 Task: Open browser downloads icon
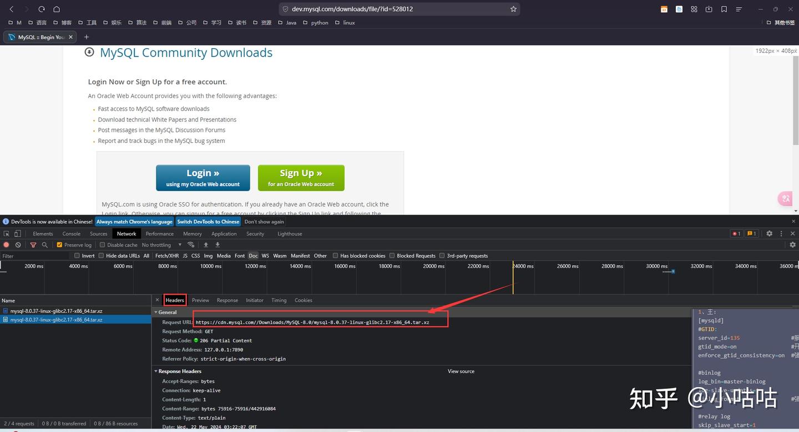point(709,9)
